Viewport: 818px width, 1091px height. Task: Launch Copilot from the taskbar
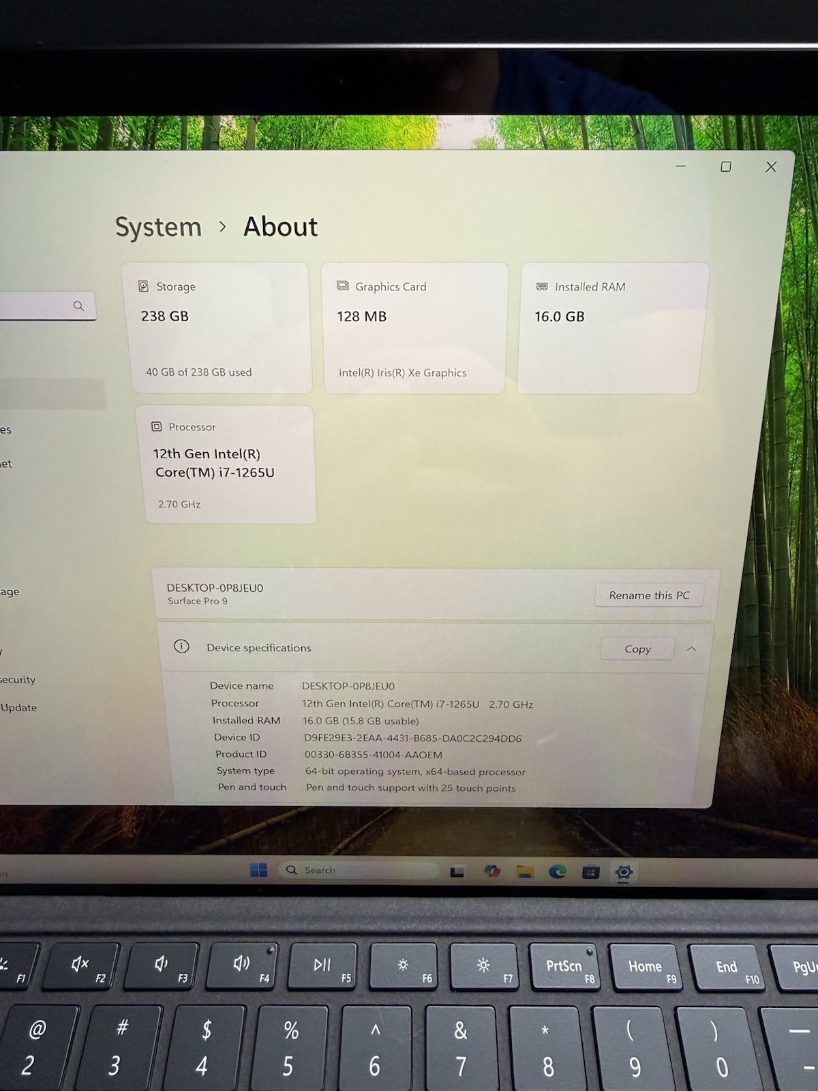pos(491,871)
